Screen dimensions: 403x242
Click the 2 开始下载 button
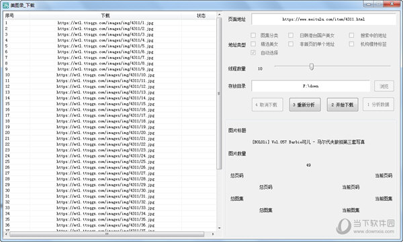coord(343,105)
